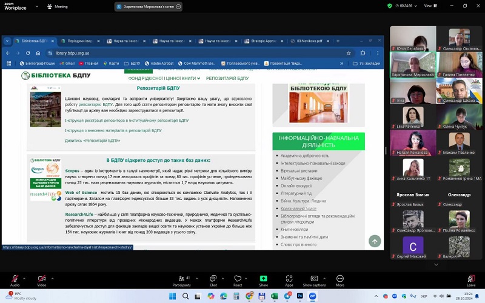Image resolution: width=485 pixels, height=303 pixels.
Task: Open Adobe Acrobat bookmark
Action: click(159, 64)
